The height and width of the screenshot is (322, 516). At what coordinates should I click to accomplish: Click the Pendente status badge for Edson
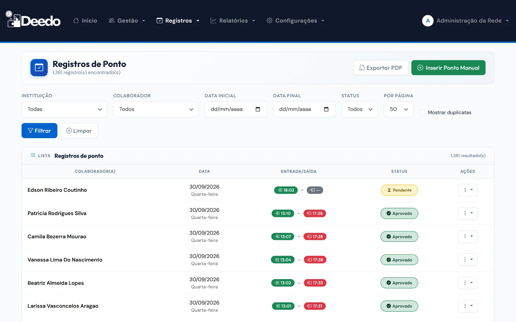[399, 190]
